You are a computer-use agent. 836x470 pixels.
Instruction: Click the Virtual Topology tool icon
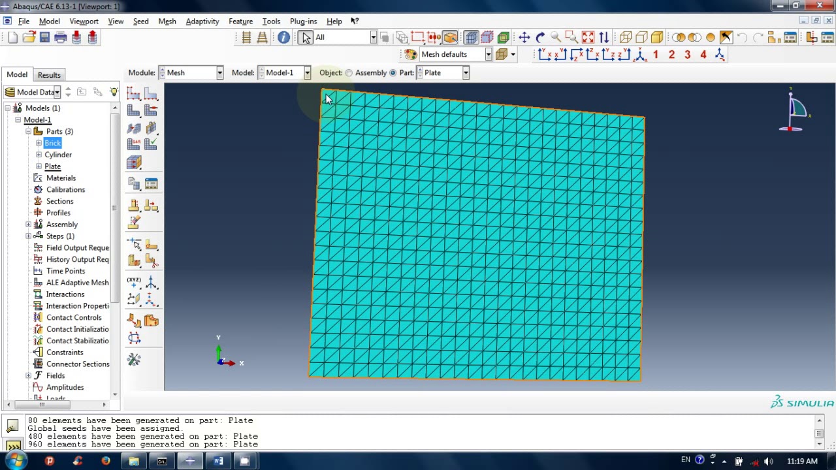[134, 321]
